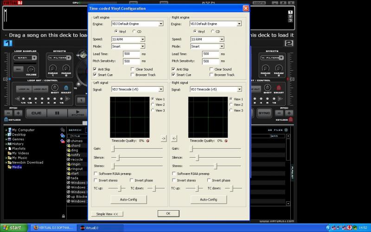Select the tada track in list

(75, 178)
